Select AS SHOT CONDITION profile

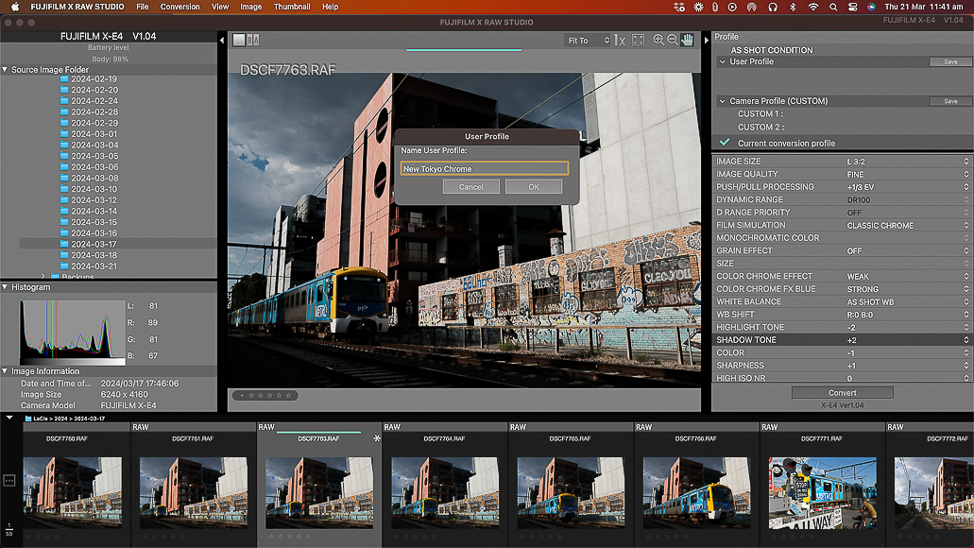click(772, 50)
